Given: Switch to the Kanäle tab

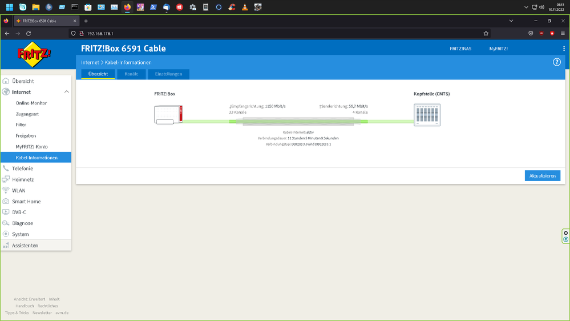Looking at the screenshot, I should pos(131,74).
